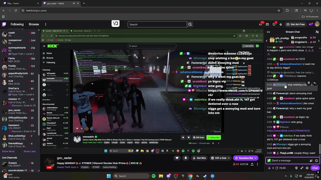Expand the Resubscribe dropdown
Viewport: 321px width, 180px height.
click(256, 158)
